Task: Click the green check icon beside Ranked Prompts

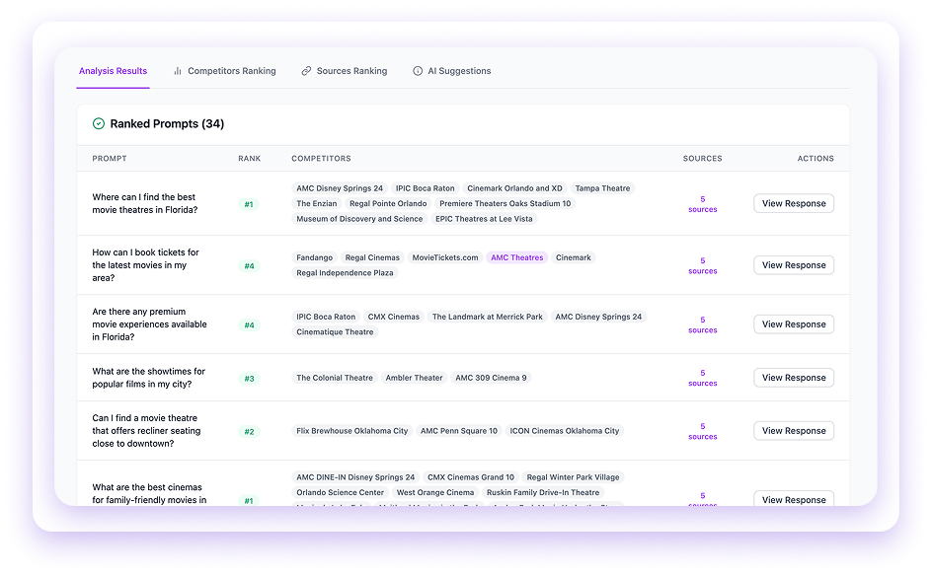Action: [99, 123]
